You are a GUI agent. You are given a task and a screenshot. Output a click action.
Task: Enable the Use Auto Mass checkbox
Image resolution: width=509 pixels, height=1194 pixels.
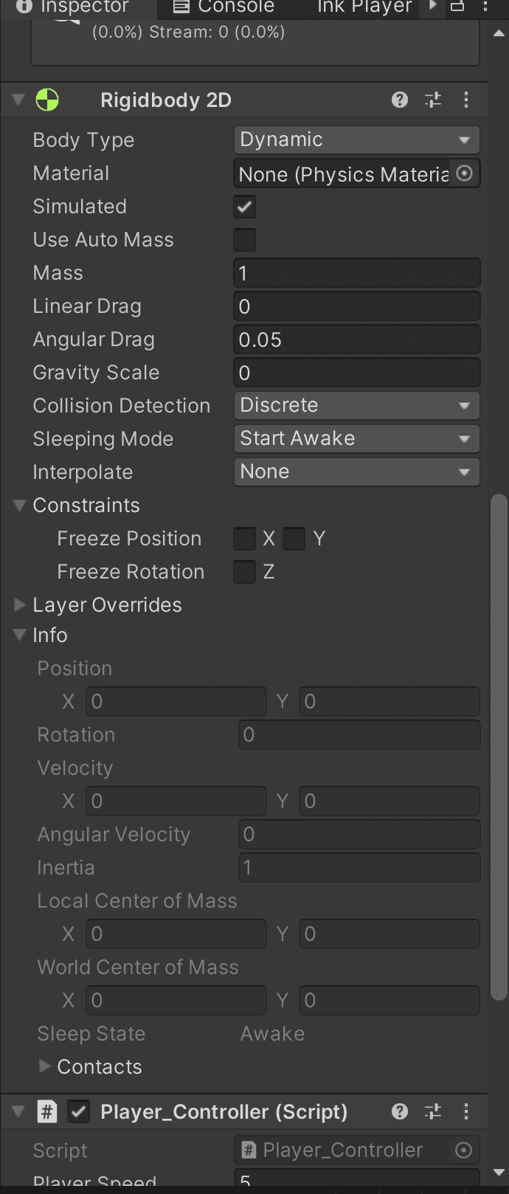coord(244,240)
